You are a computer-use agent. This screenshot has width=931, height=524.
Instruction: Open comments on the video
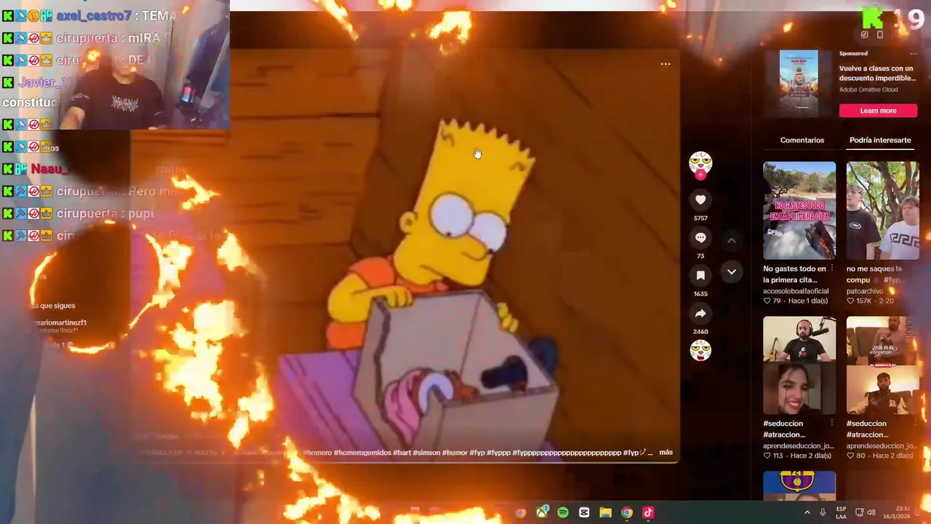click(700, 238)
